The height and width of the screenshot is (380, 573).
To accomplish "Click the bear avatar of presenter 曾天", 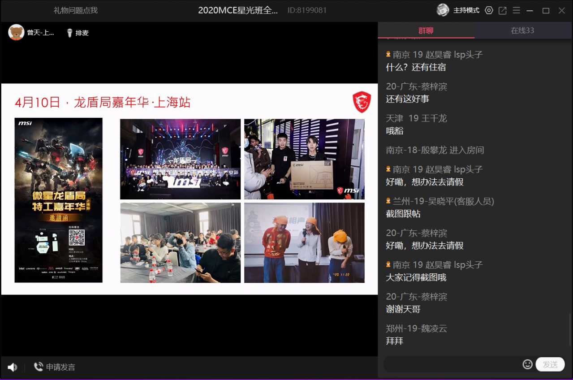I will [16, 32].
